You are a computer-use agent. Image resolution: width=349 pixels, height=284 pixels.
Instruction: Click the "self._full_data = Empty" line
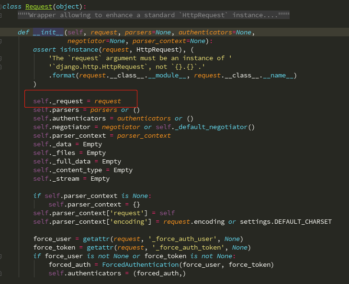click(77, 162)
